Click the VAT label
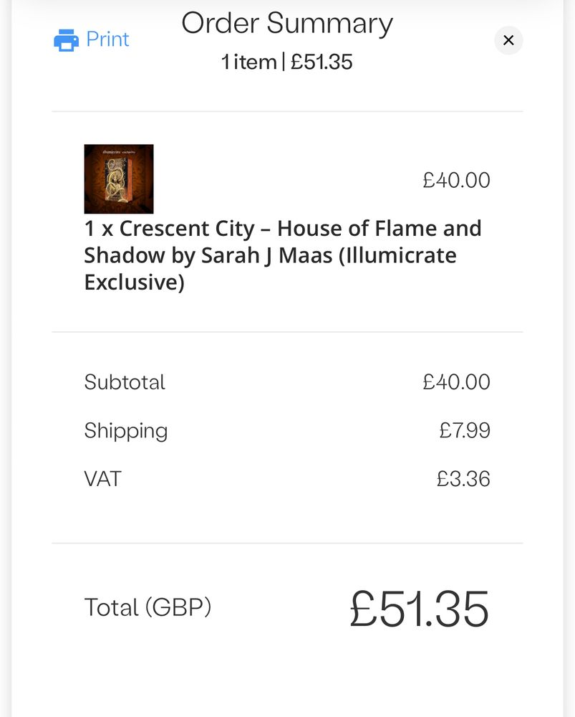The image size is (575, 717). click(103, 479)
